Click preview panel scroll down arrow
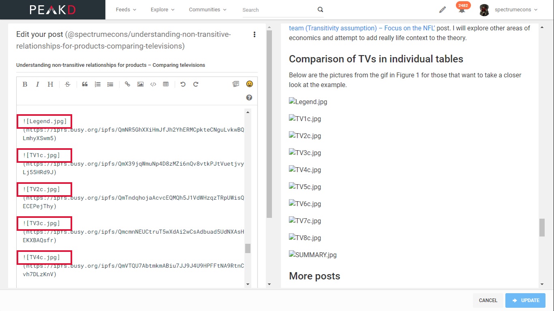 pyautogui.click(x=542, y=284)
